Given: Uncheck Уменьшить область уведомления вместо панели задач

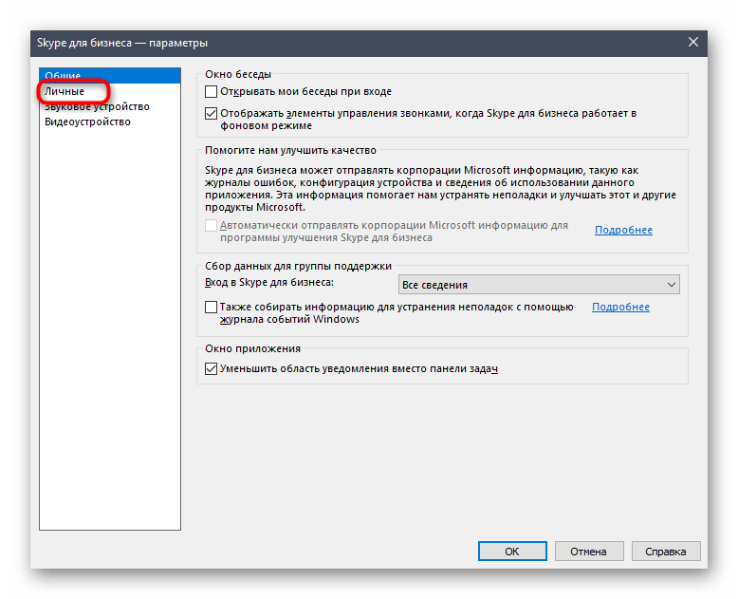Looking at the screenshot, I should coord(211,368).
